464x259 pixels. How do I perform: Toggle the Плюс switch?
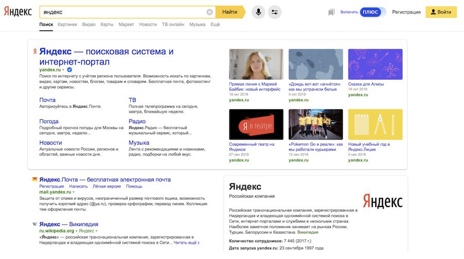tap(373, 12)
